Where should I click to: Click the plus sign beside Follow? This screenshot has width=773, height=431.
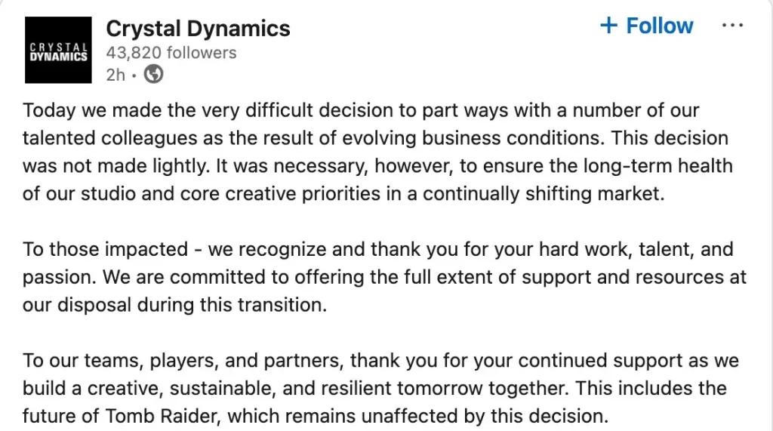pos(608,26)
